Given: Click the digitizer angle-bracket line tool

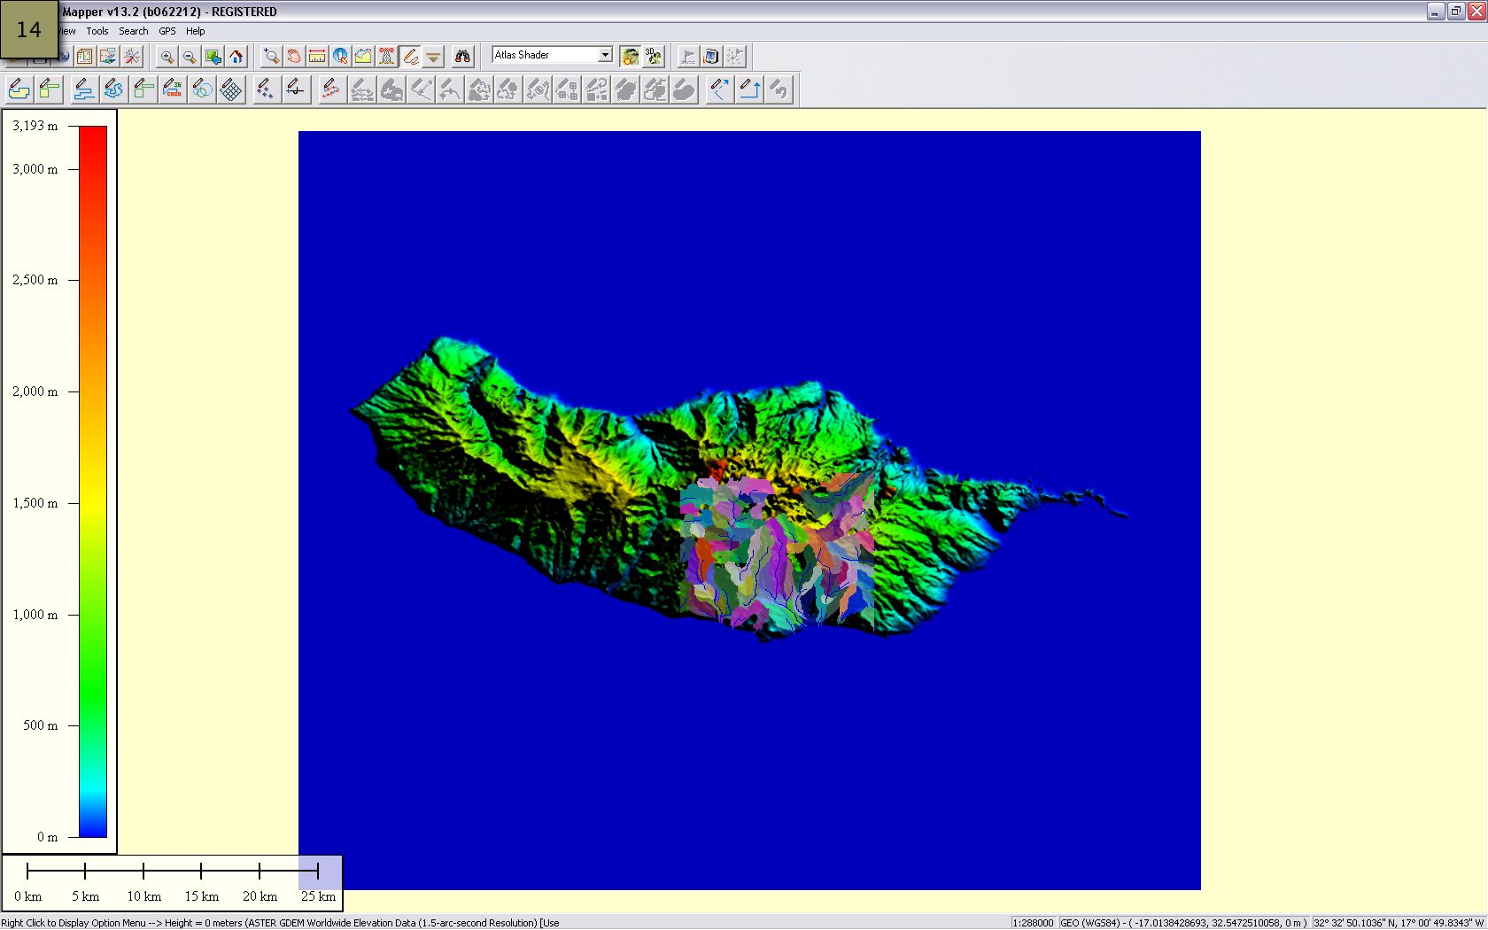Looking at the screenshot, I should (719, 89).
